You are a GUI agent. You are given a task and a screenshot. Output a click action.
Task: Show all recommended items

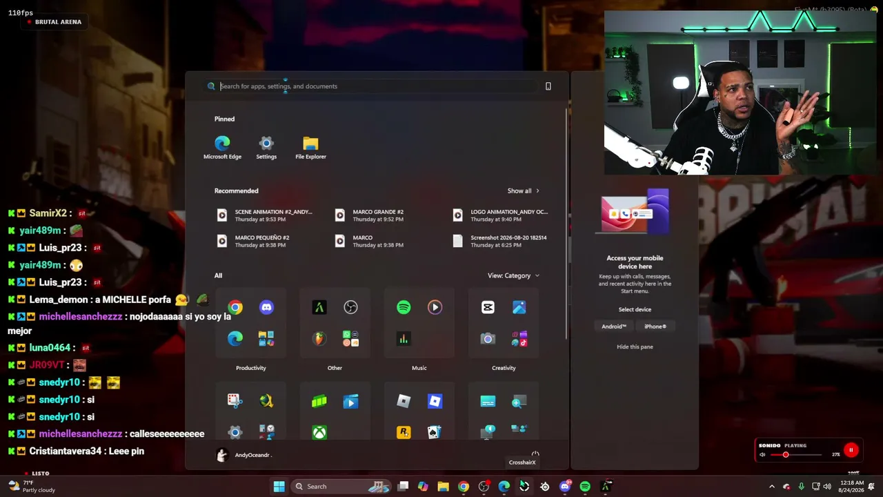(524, 191)
